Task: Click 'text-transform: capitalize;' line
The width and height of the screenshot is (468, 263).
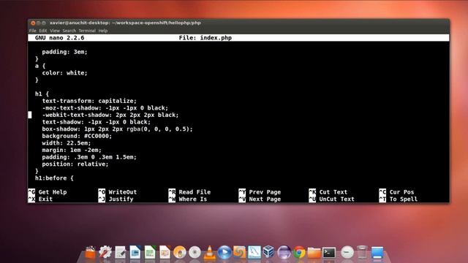Action: pos(89,101)
